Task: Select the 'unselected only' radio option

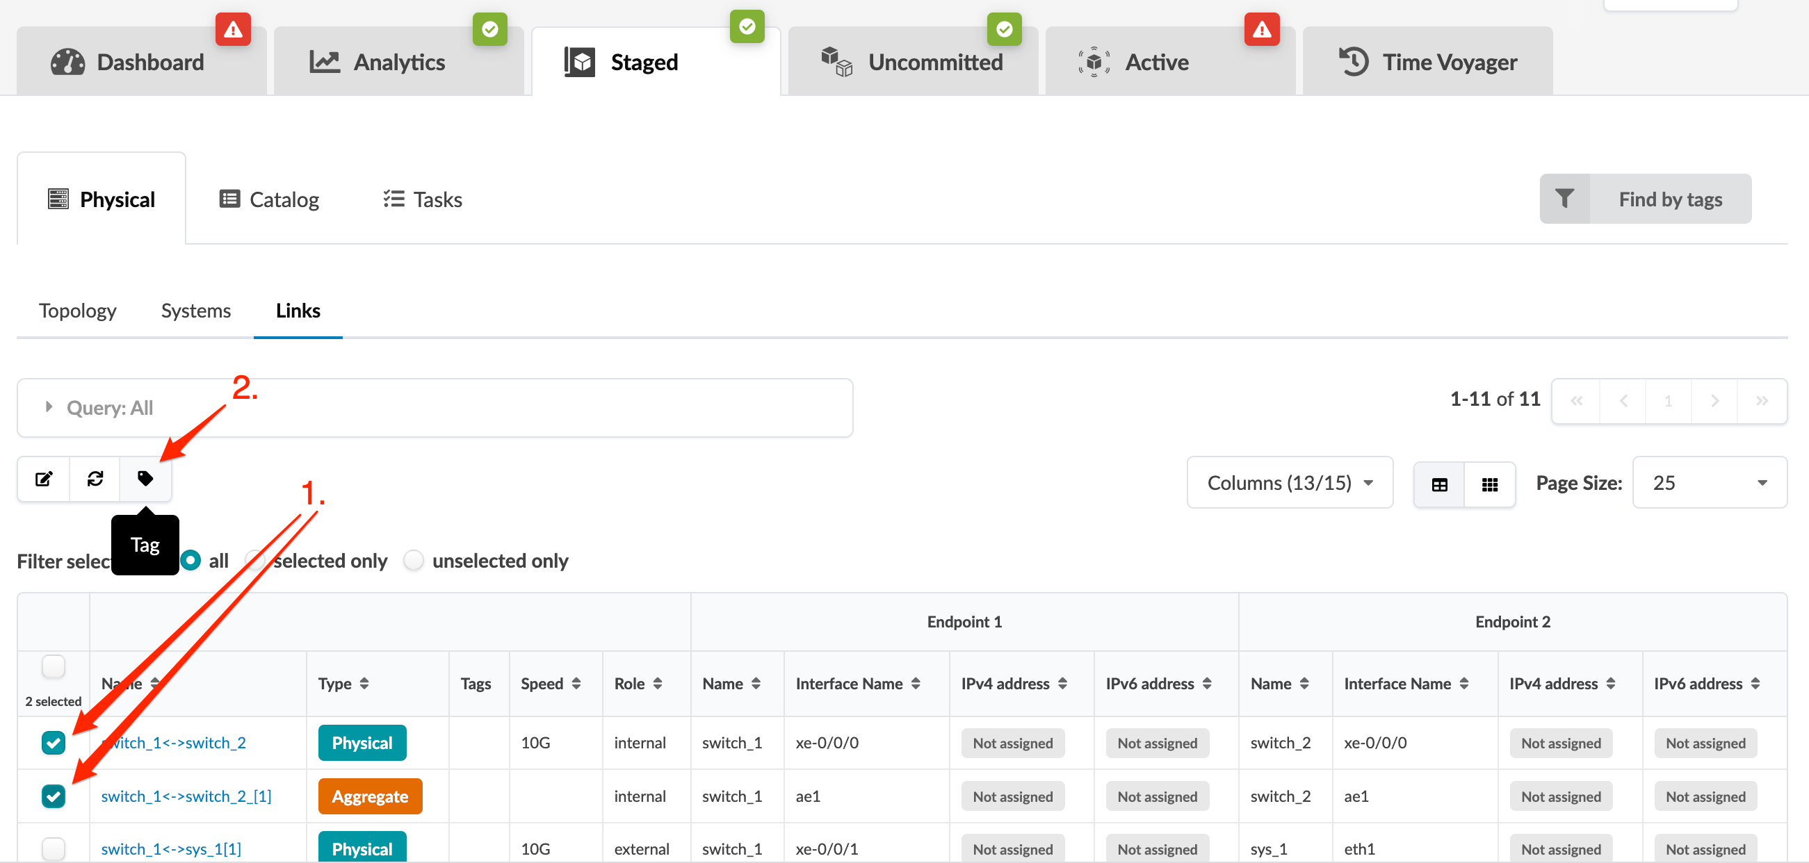Action: click(x=414, y=561)
